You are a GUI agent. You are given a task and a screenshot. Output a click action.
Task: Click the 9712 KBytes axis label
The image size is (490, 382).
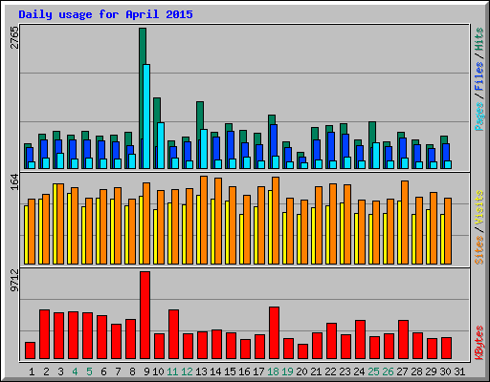14,281
